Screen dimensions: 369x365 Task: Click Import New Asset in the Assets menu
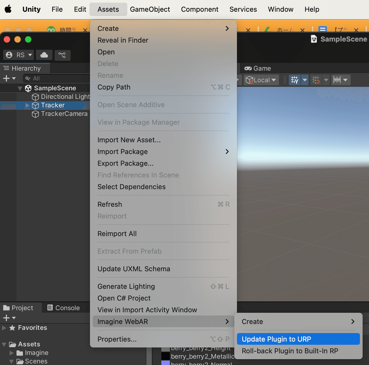129,140
